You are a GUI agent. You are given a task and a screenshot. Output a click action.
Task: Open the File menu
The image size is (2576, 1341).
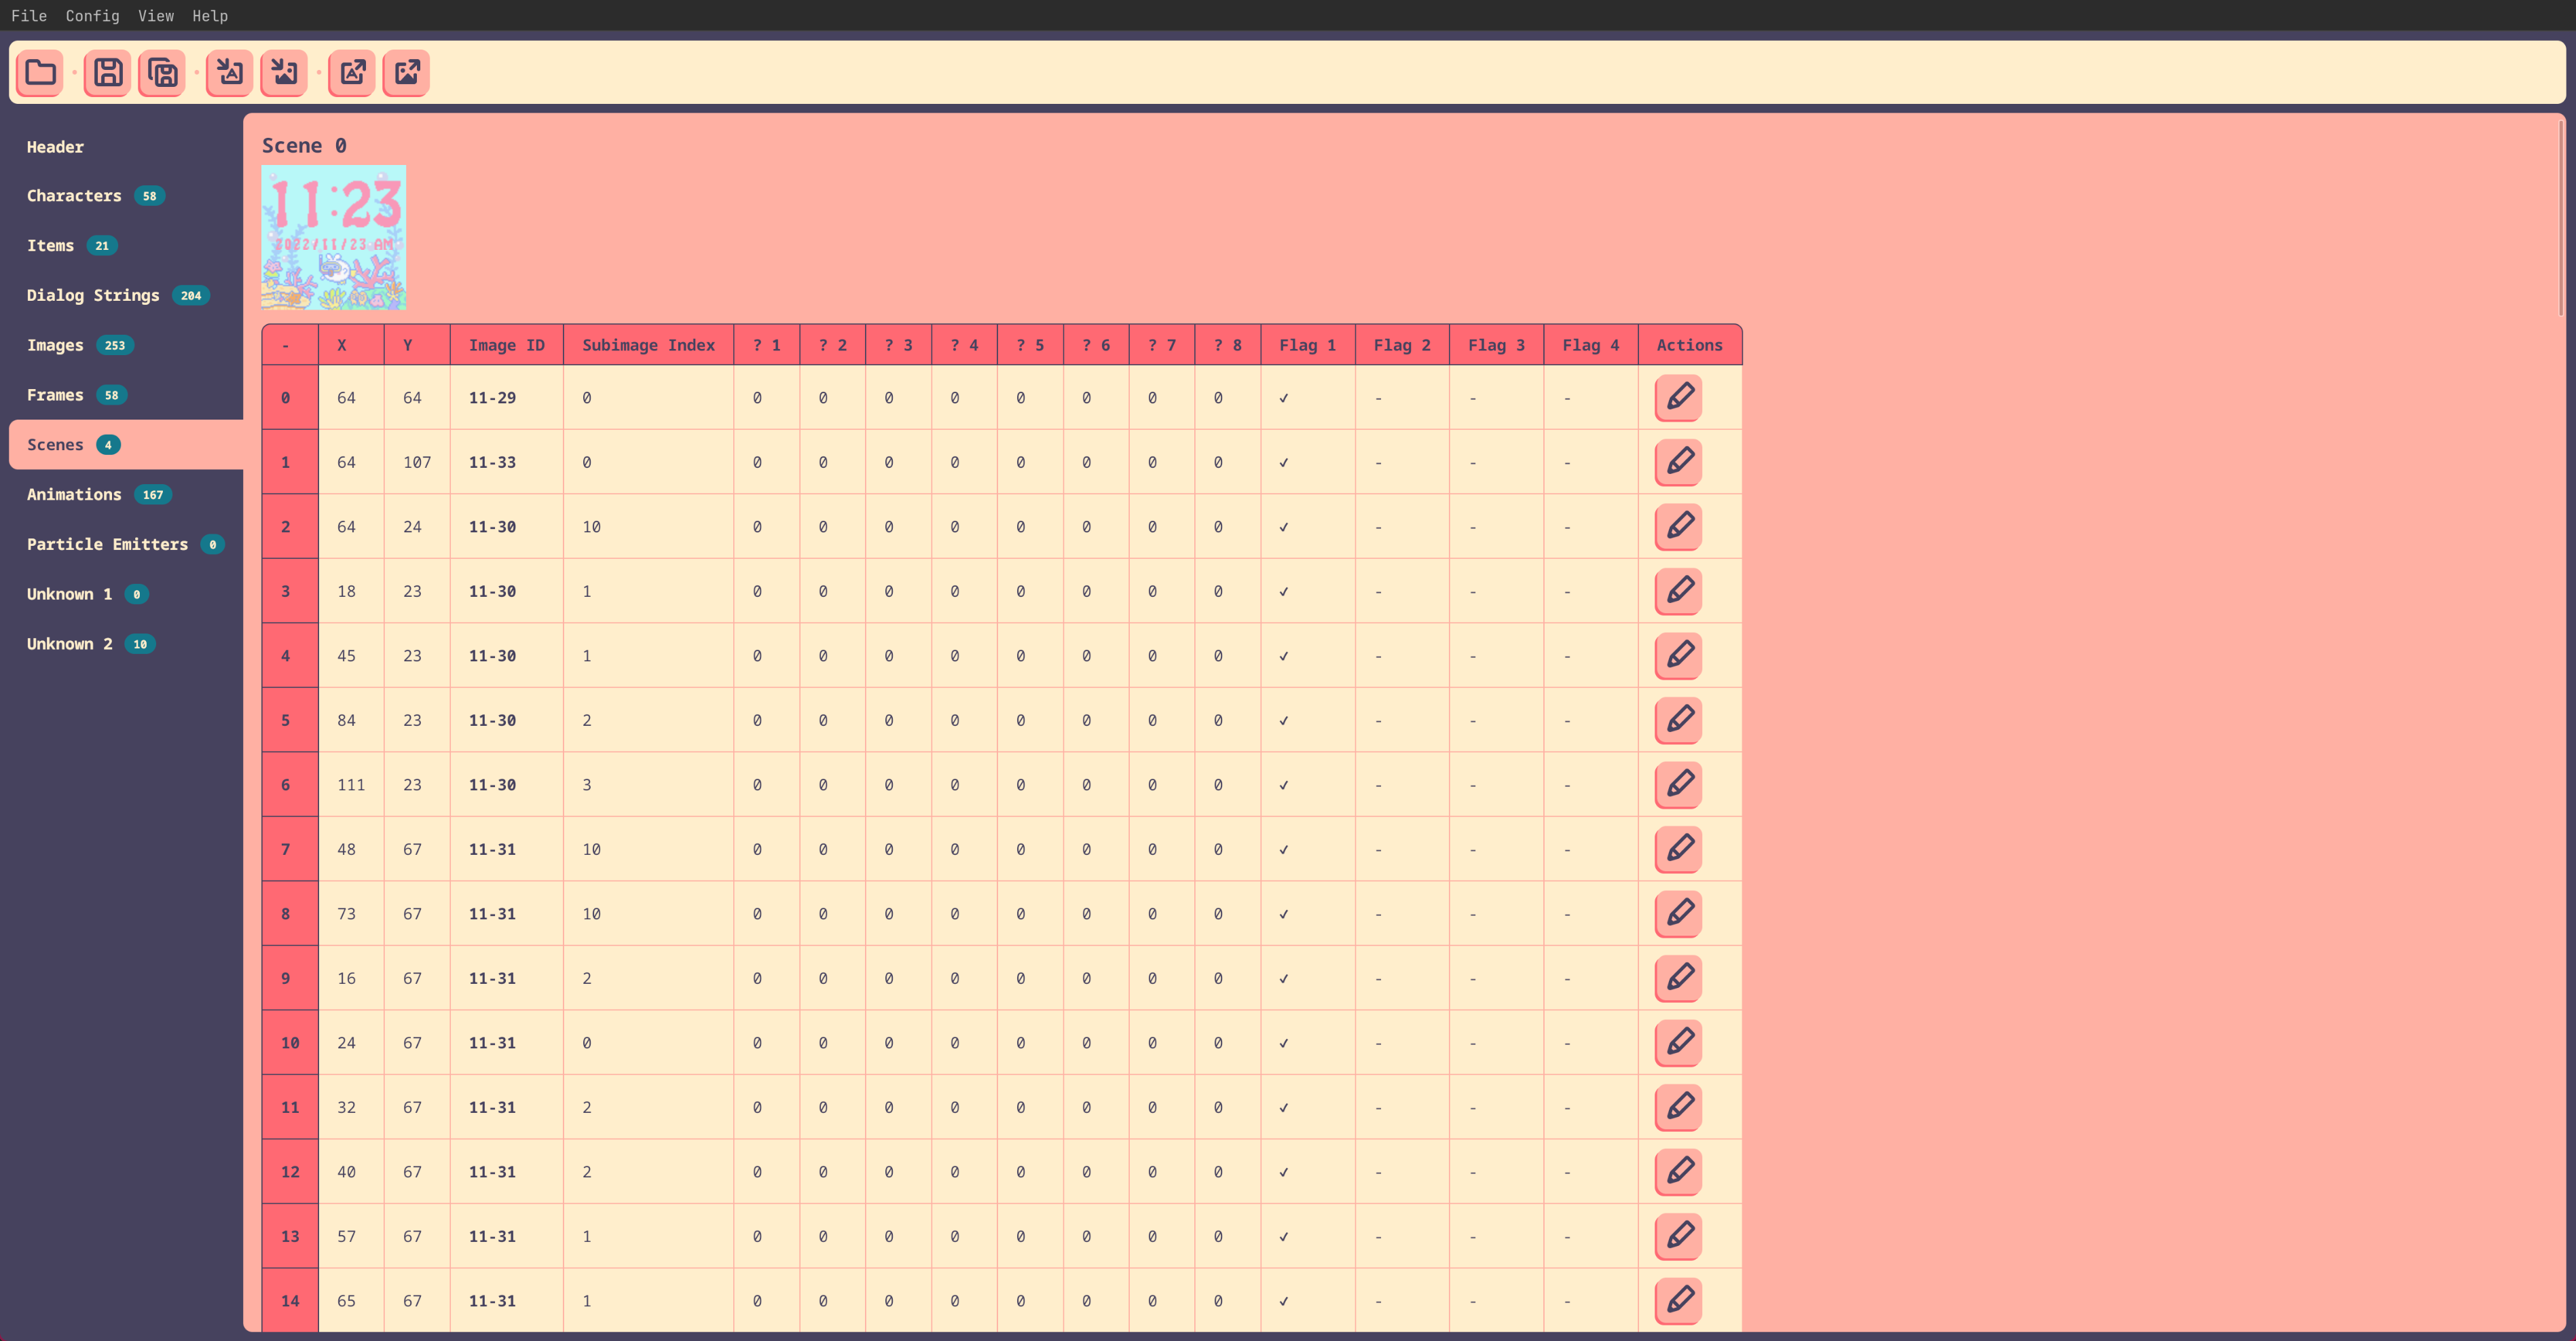coord(29,16)
